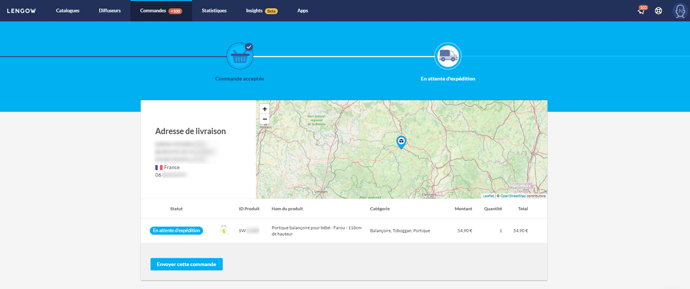The height and width of the screenshot is (289, 690).
Task: Click the product thumbnail image
Action: [224, 230]
